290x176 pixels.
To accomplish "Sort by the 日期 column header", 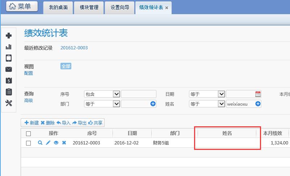I will tap(132, 133).
